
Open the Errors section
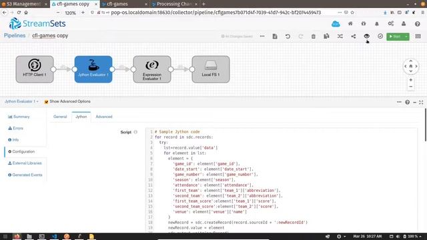[x=16, y=128]
